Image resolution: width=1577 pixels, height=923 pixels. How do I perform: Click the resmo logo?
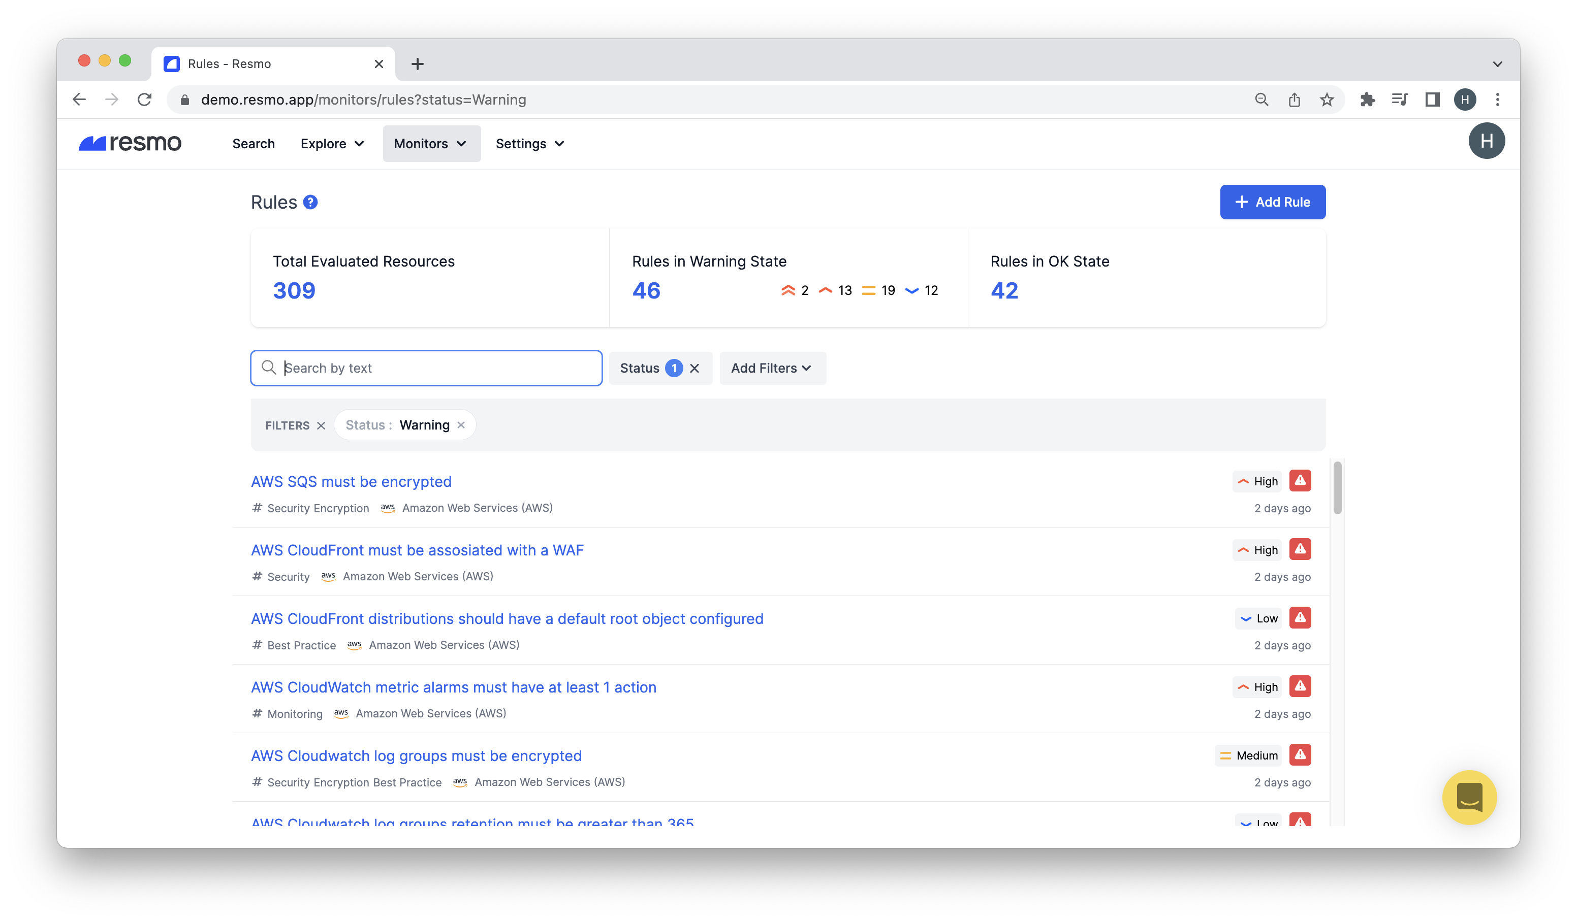130,143
